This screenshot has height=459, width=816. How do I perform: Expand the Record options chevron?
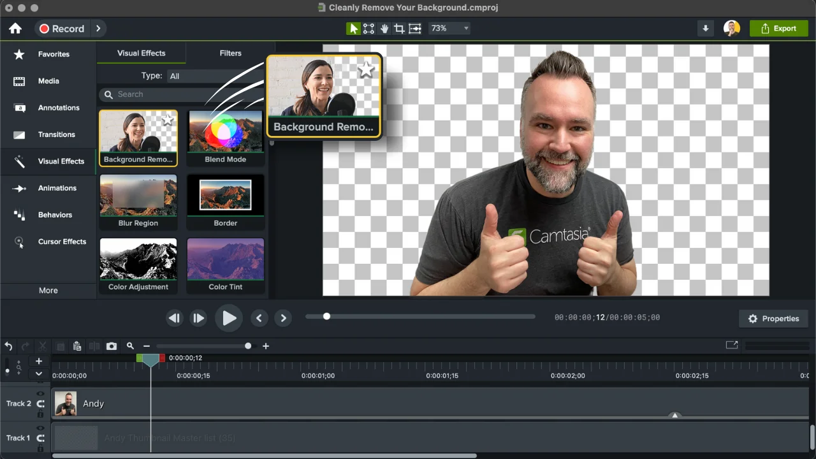pos(98,29)
